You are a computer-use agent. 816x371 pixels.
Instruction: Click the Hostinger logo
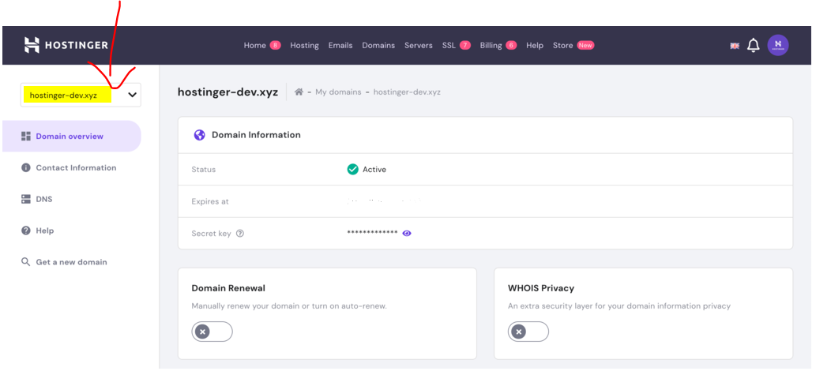click(66, 45)
